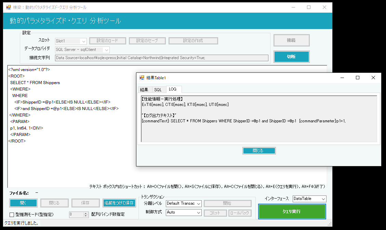Minimize the 結果Table1 dialog
Image resolution: width=386 pixels, height=230 pixels.
pyautogui.click(x=342, y=78)
